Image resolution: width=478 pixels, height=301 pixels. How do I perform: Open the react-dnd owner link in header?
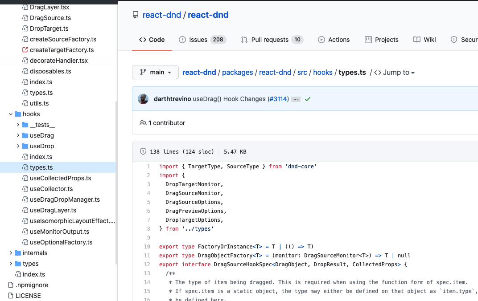[x=161, y=15]
